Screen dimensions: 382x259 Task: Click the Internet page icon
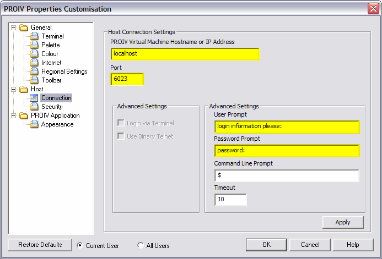(34, 63)
